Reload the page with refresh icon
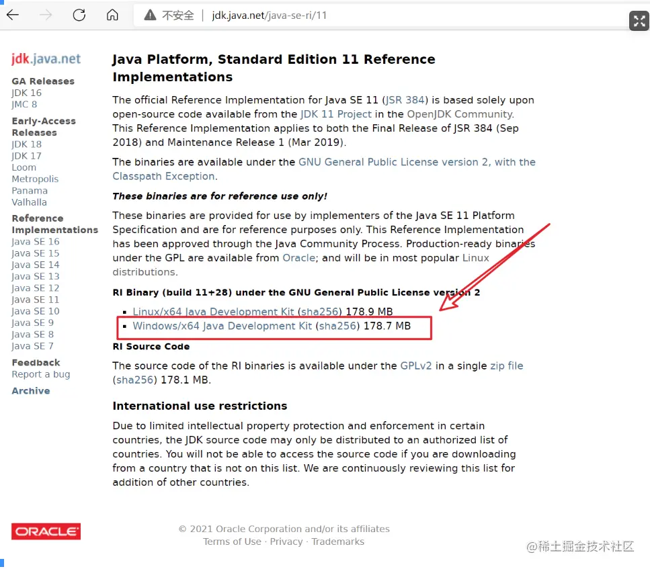Image resolution: width=650 pixels, height=569 pixels. [79, 15]
